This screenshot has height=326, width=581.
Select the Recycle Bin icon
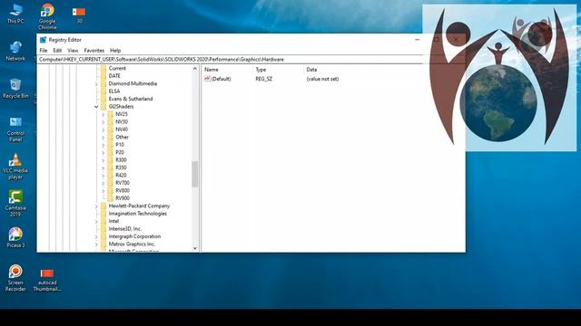click(x=15, y=89)
